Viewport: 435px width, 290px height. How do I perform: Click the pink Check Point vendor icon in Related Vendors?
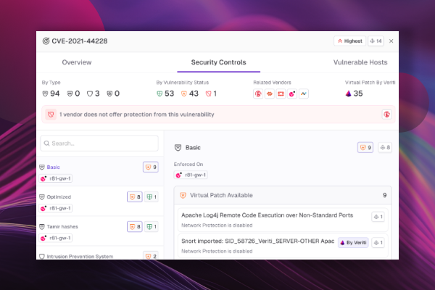pyautogui.click(x=292, y=94)
